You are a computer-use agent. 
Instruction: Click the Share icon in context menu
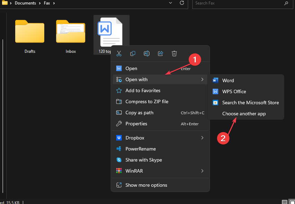point(160,54)
